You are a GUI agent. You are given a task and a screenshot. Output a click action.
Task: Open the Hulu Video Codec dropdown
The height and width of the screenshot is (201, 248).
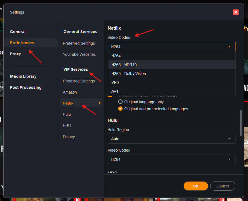pos(172,159)
